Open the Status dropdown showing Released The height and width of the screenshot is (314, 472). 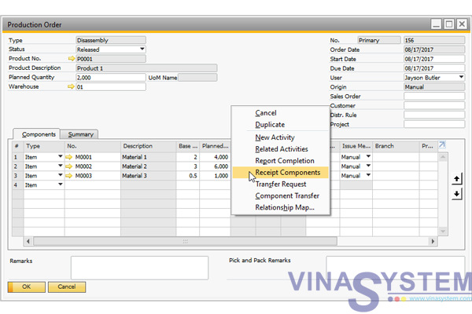coord(142,49)
